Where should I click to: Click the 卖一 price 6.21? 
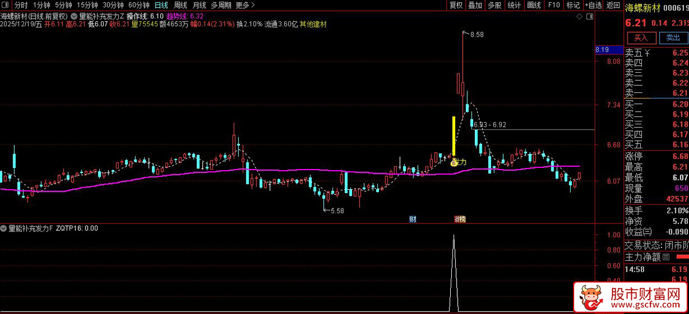click(x=680, y=93)
